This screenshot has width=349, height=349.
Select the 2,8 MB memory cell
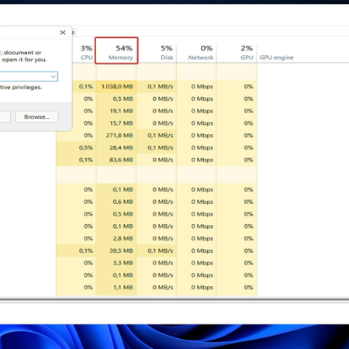click(x=116, y=238)
